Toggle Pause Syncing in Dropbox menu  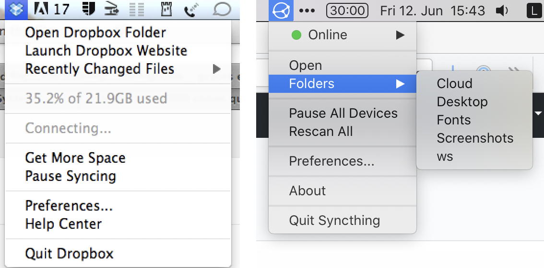[x=71, y=176]
